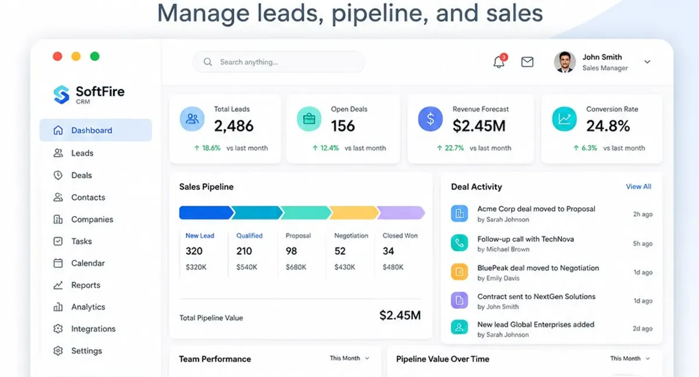Open Acme Corp deal moved to Proposal
The width and height of the screenshot is (699, 377).
point(536,209)
